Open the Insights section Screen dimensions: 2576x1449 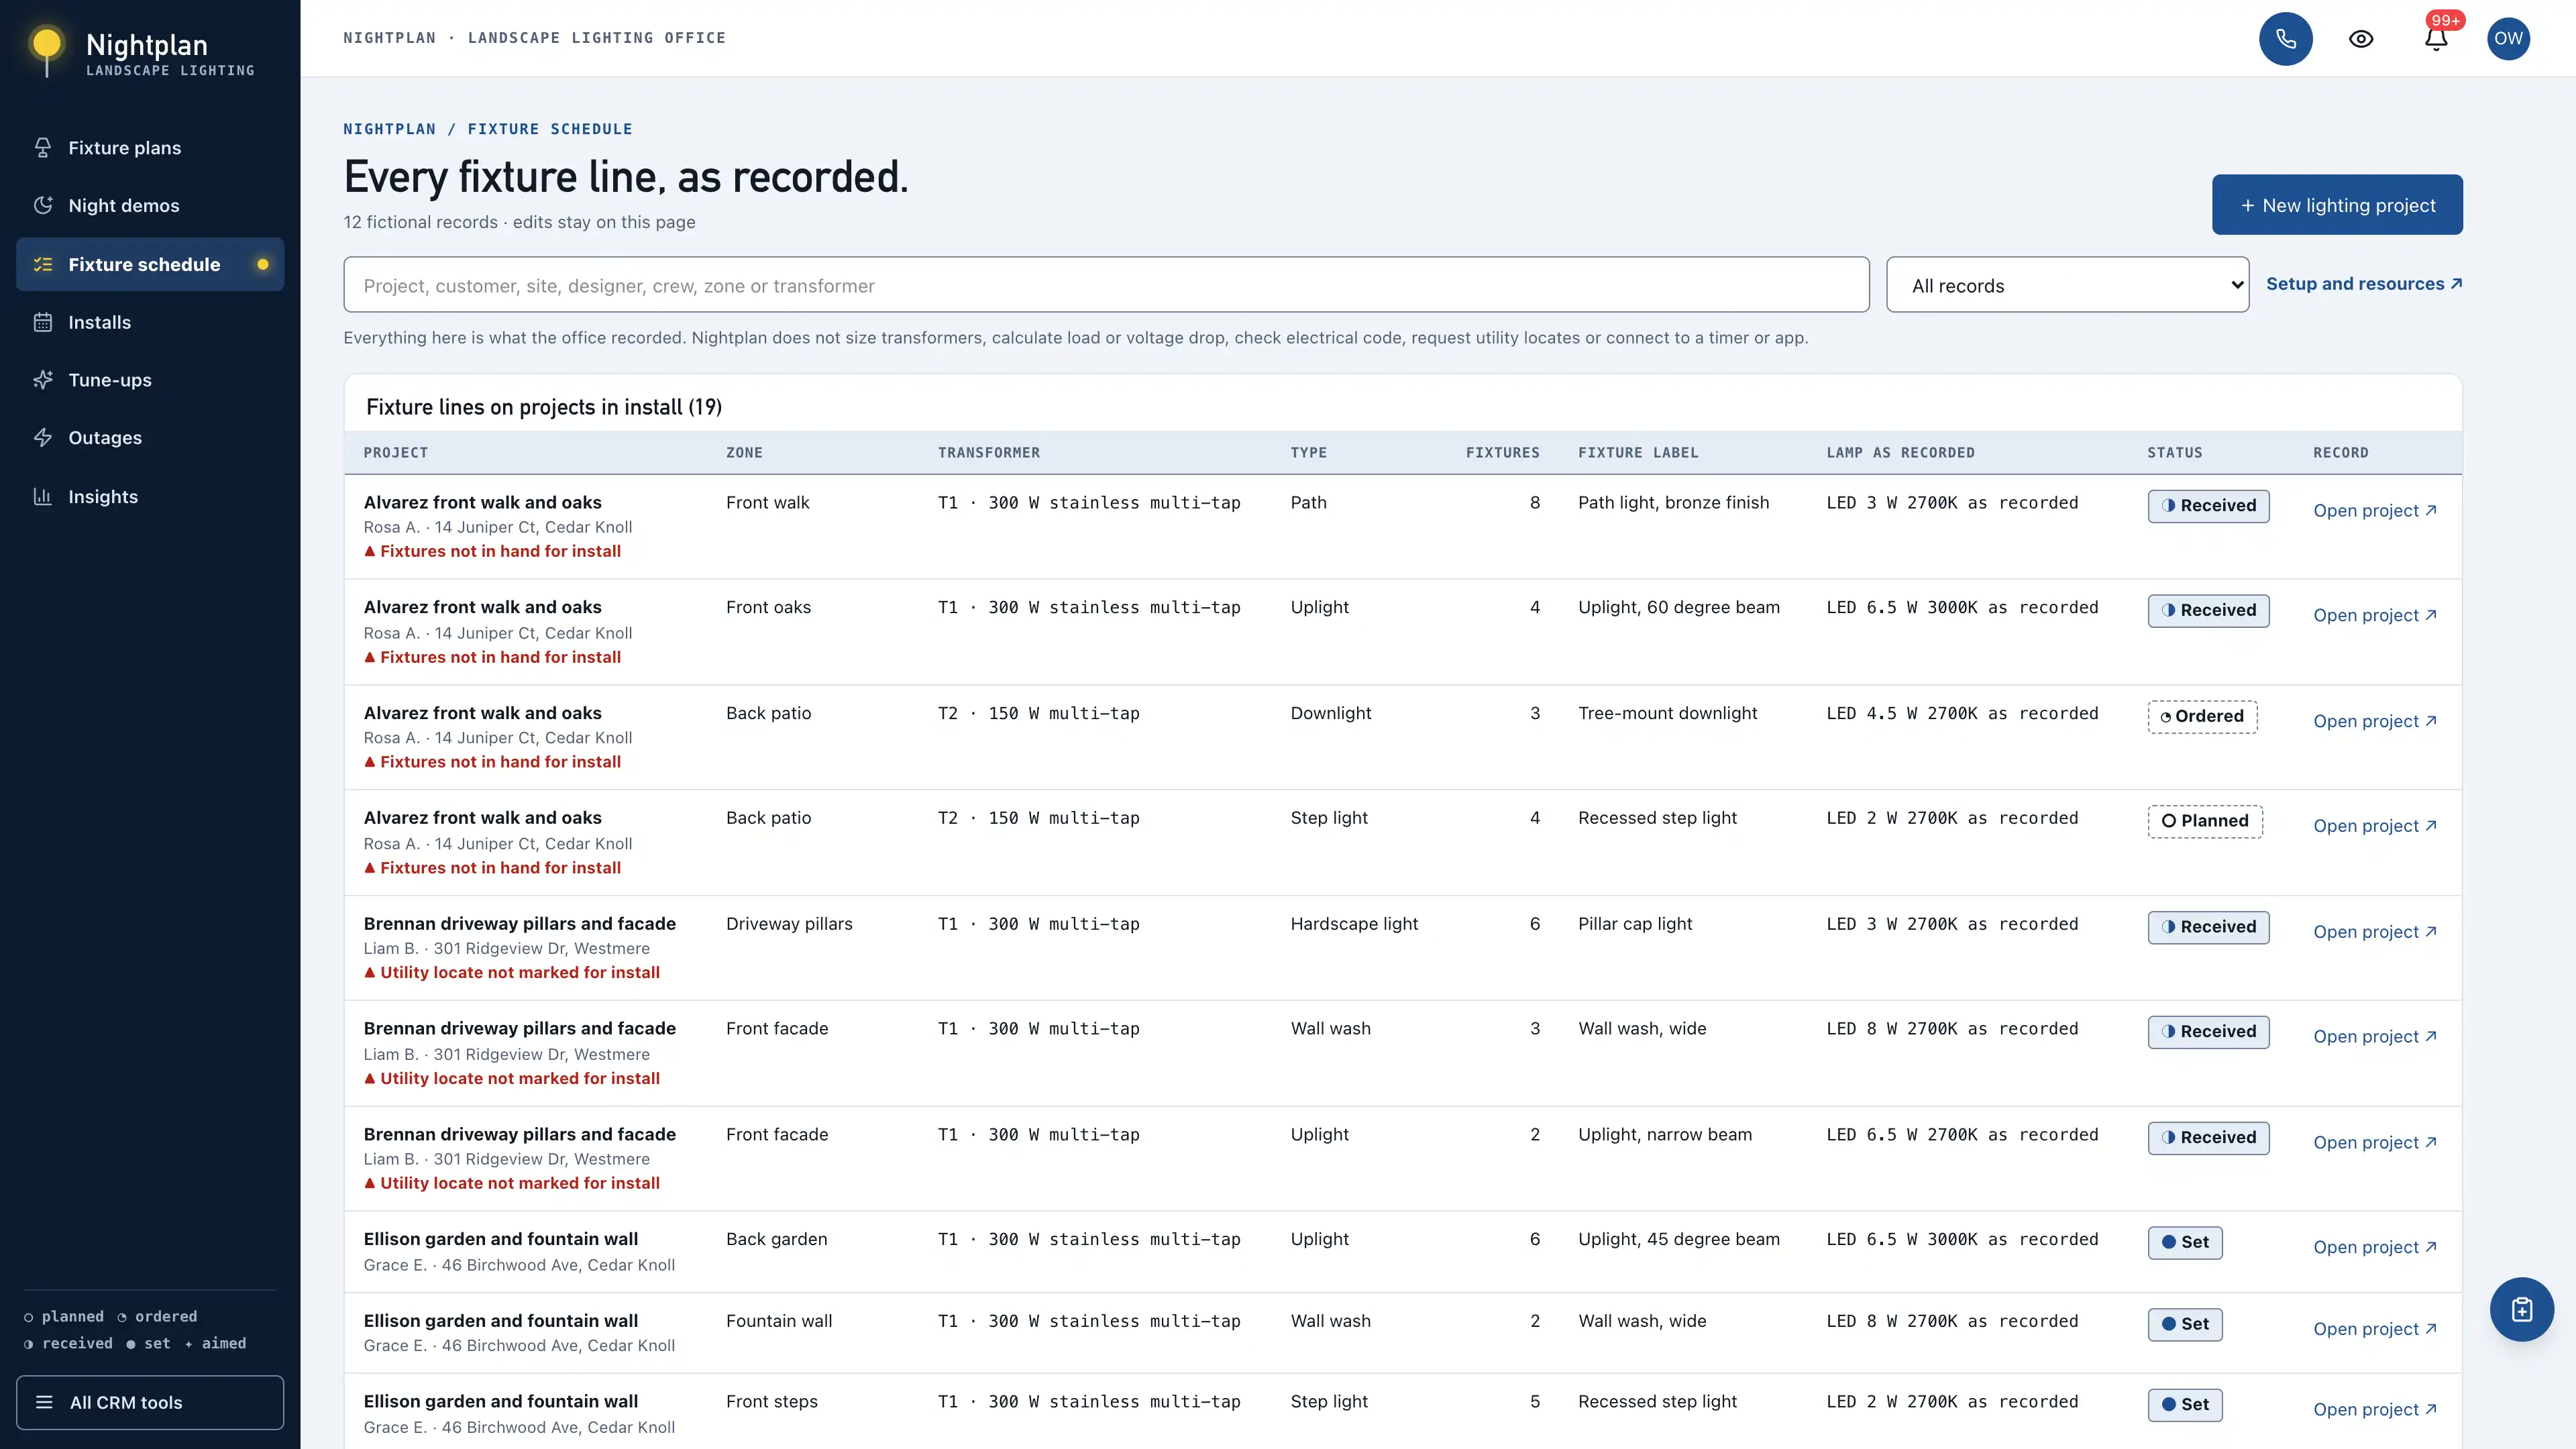150,497
